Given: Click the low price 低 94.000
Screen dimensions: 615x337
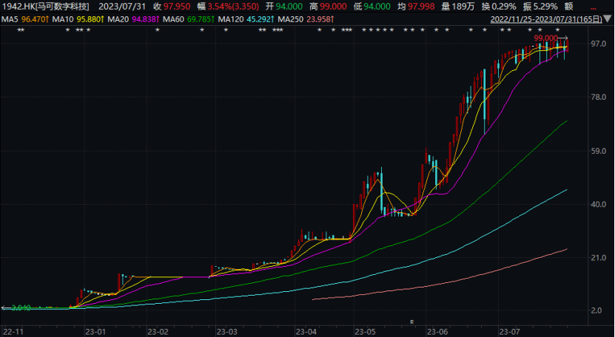Looking at the screenshot, I should (x=372, y=6).
